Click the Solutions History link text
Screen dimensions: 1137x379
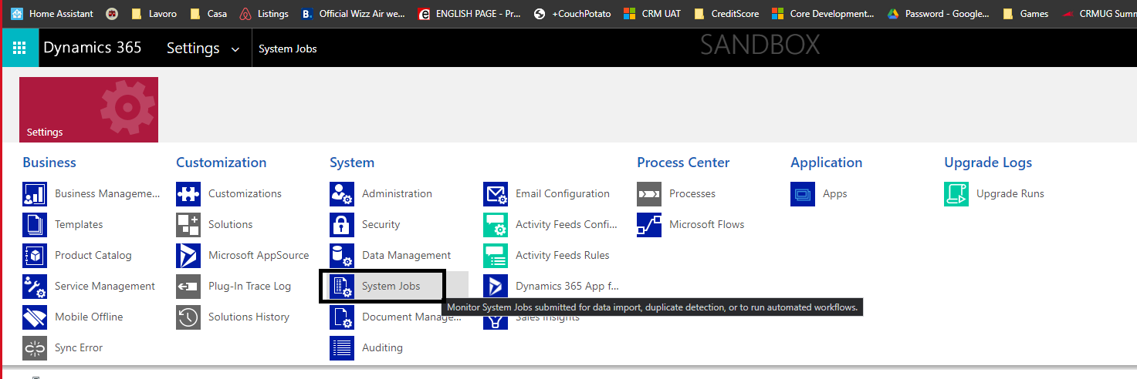pyautogui.click(x=249, y=317)
